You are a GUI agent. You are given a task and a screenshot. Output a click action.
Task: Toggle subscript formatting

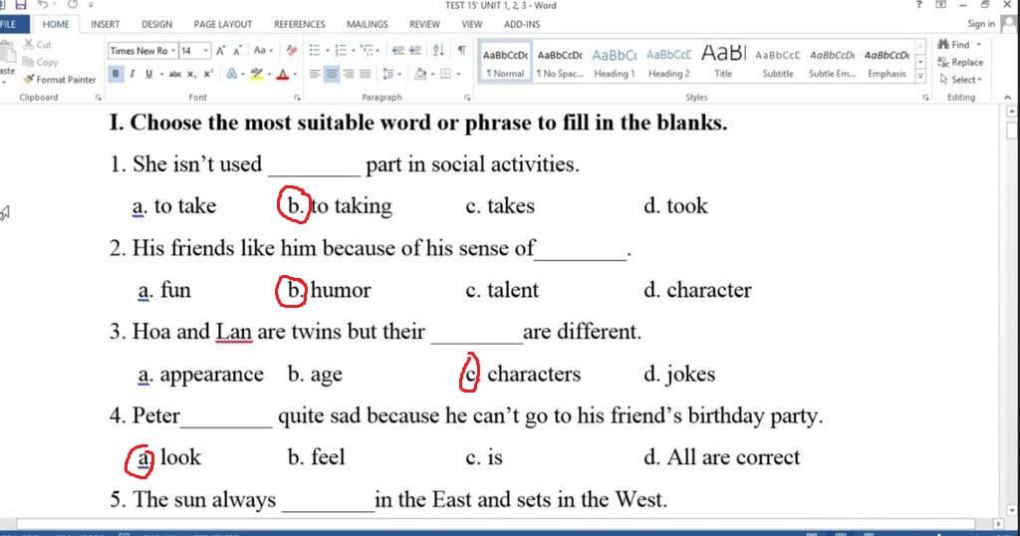pyautogui.click(x=191, y=74)
